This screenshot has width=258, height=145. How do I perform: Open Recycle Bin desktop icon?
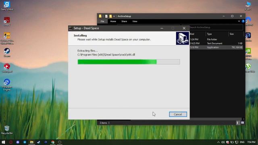point(7,130)
